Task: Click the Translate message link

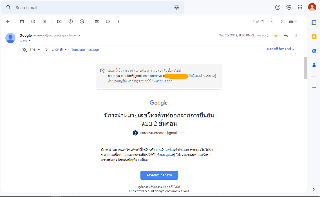Action: pos(85,50)
